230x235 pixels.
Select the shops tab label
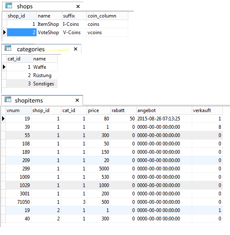(x=25, y=6)
